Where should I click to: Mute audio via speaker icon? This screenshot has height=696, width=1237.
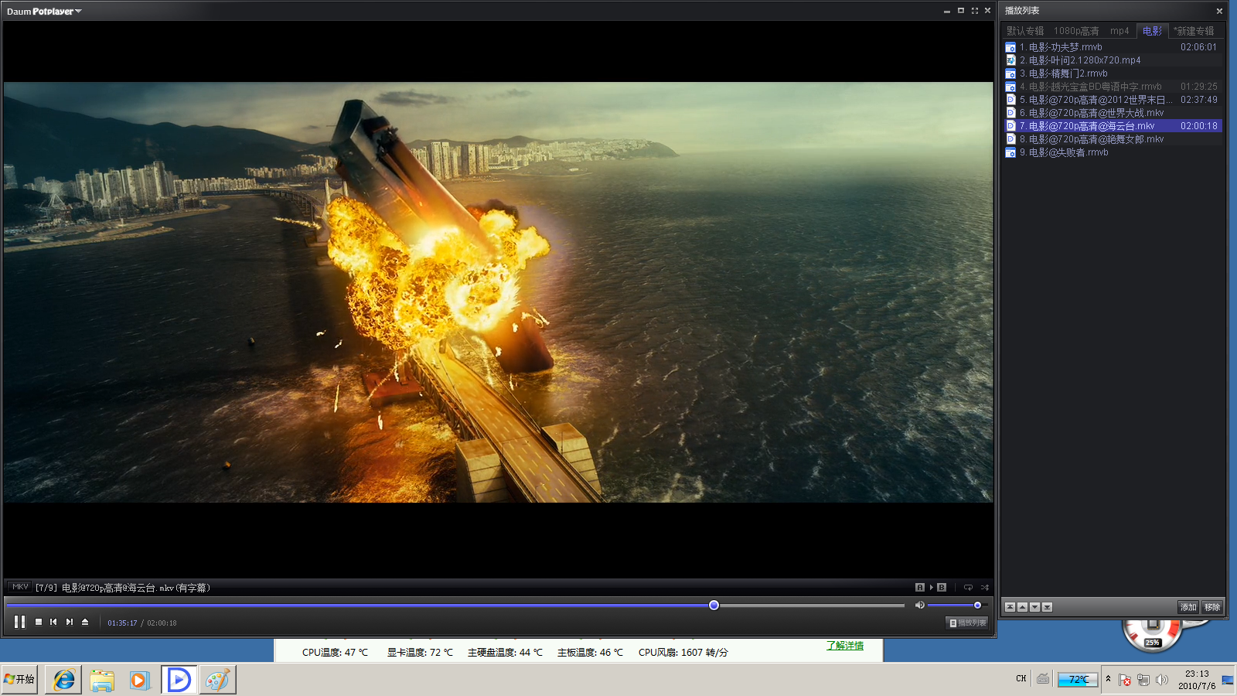[919, 605]
